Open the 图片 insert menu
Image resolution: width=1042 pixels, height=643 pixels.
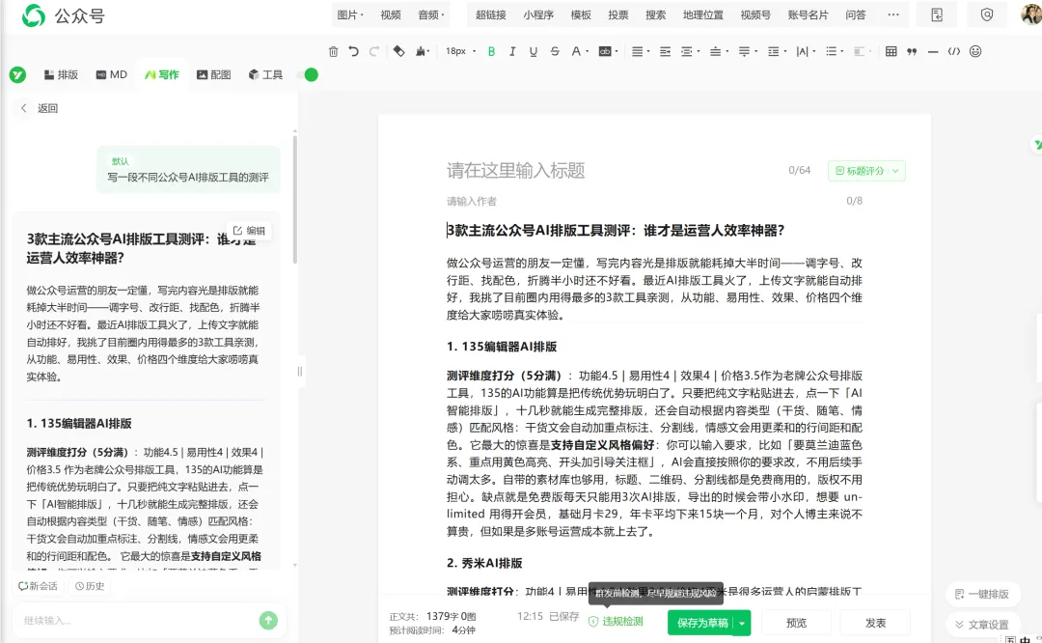349,14
